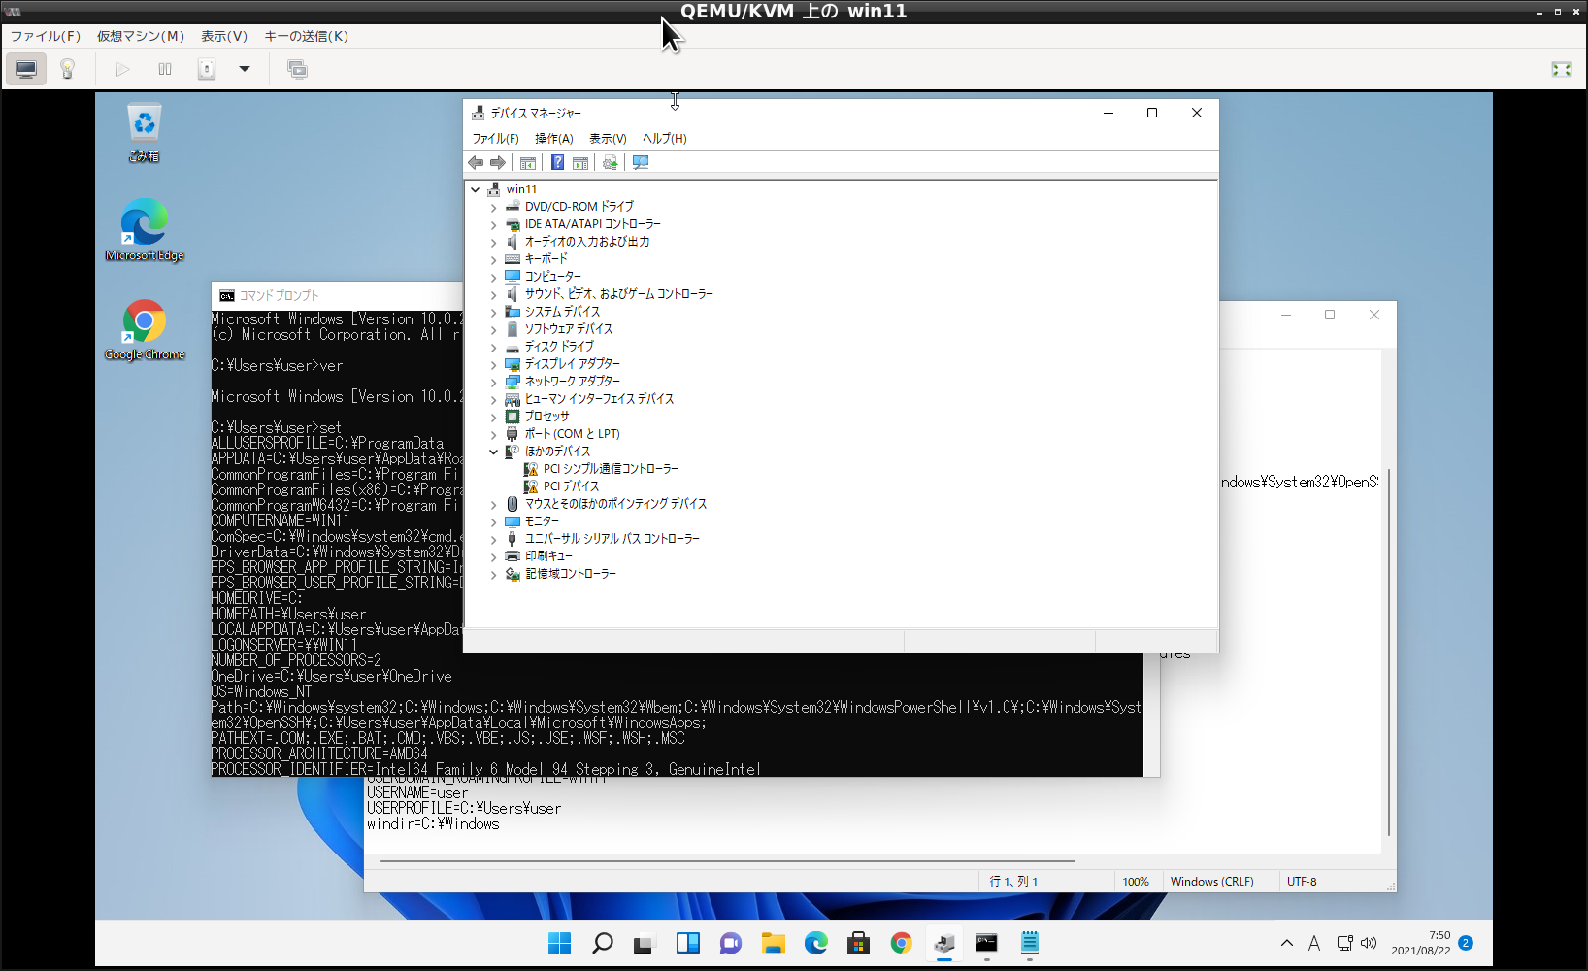Select the PCI デバイス entry
This screenshot has height=971, width=1588.
[571, 486]
